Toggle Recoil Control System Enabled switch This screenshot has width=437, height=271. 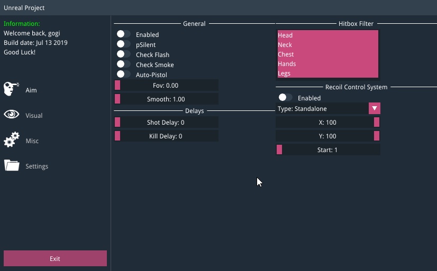[285, 98]
